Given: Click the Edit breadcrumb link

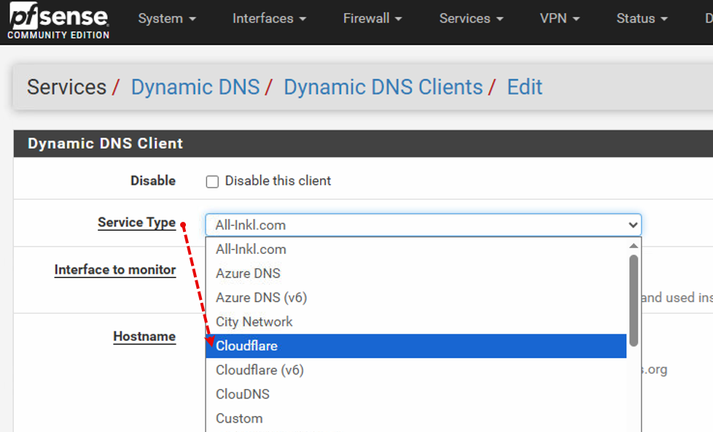Looking at the screenshot, I should (524, 87).
